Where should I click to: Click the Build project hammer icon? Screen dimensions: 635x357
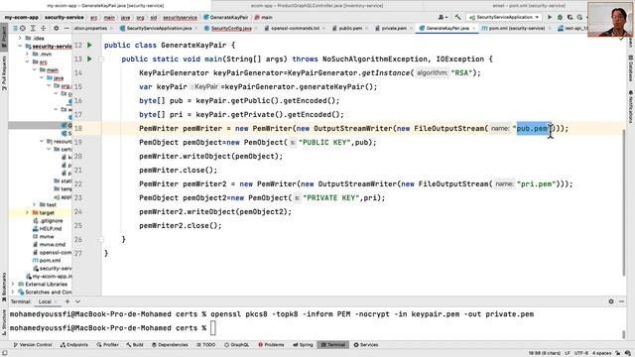point(457,18)
